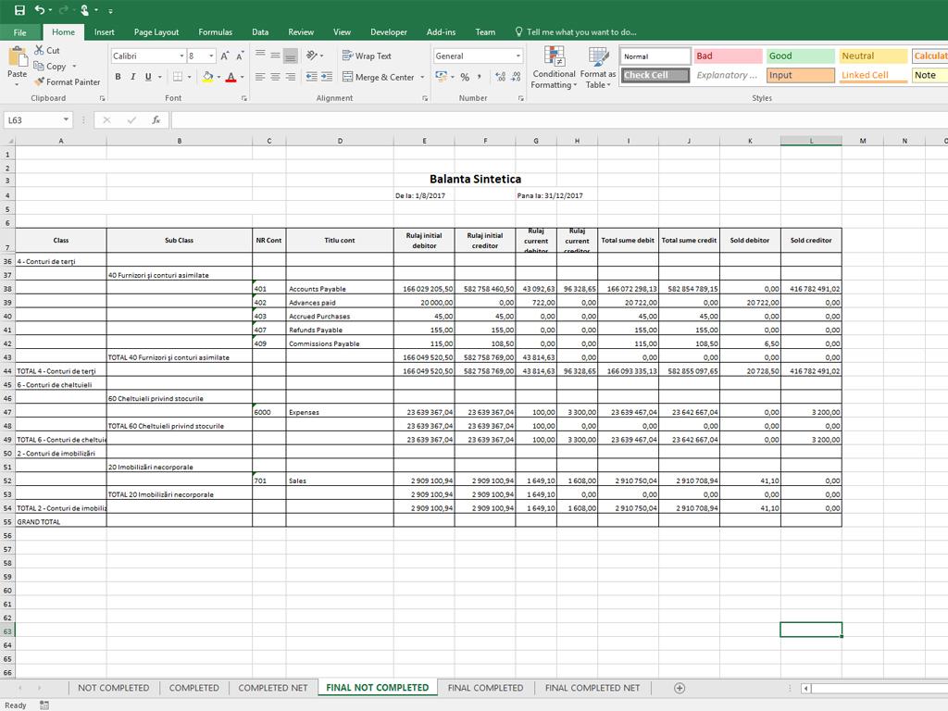Apply red font color
Screen dimensions: 948x711
[231, 77]
